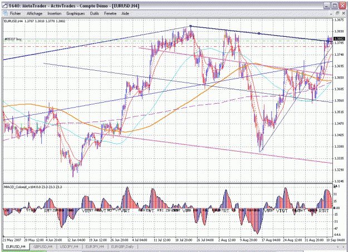348x252 pixels.
Task: Close the MetaTrader main window
Action: (x=342, y=6)
